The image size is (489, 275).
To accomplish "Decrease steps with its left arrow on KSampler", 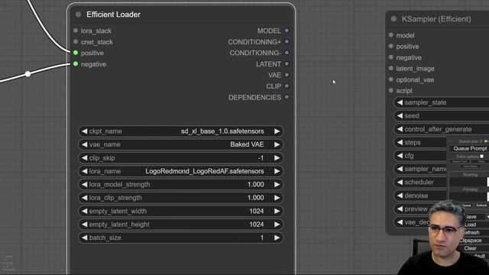I will (400, 143).
